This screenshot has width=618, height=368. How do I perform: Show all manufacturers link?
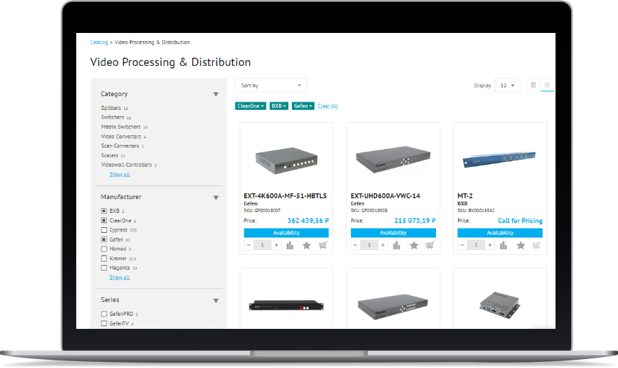click(x=119, y=277)
